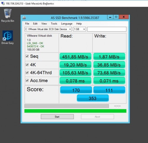Screen dimensions: 148x143
Task: Select the Driver Easy desktop shortcut
Action: (8, 37)
